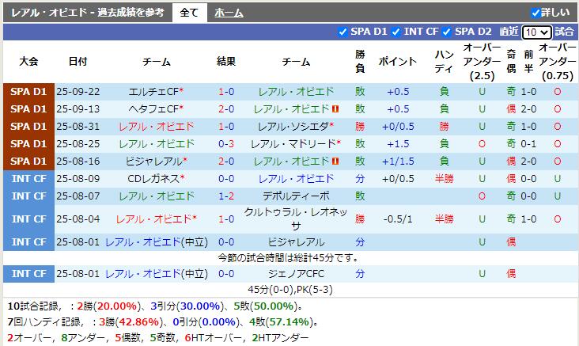The image size is (579, 346).
Task: Click the ハンディ column header
Action: (444, 62)
